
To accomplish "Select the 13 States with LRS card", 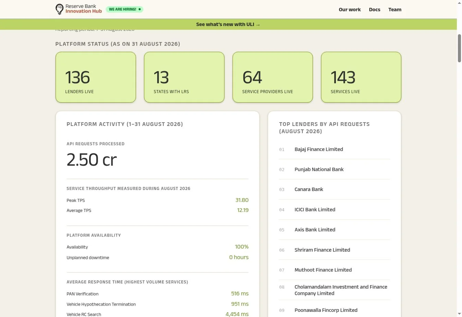I will 184,77.
